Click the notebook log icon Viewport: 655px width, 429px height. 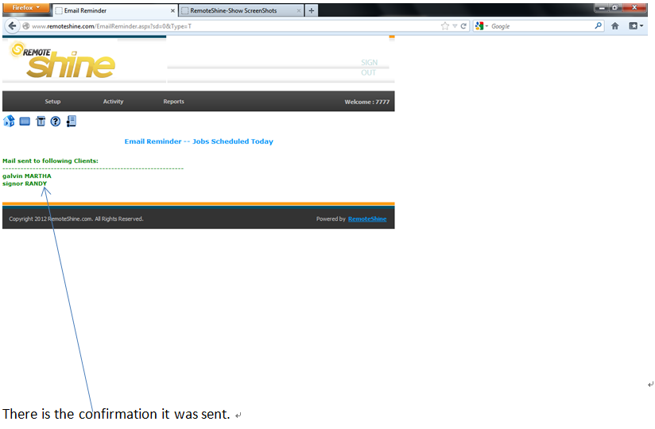(72, 122)
